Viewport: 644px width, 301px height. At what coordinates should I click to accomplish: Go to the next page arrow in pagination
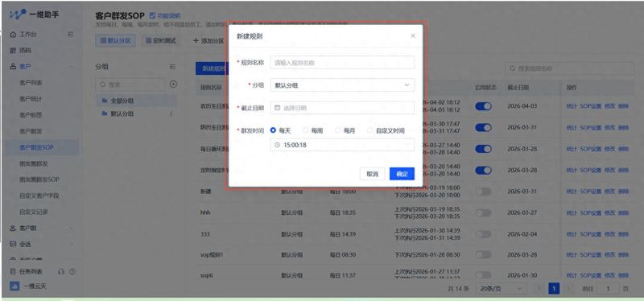tap(569, 289)
